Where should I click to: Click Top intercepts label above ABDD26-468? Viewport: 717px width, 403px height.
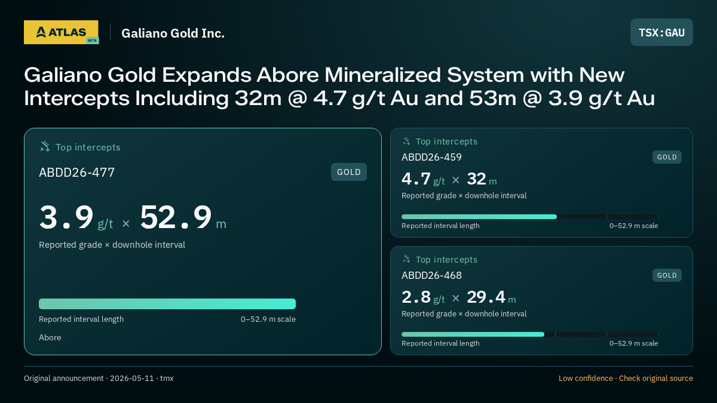tap(446, 260)
